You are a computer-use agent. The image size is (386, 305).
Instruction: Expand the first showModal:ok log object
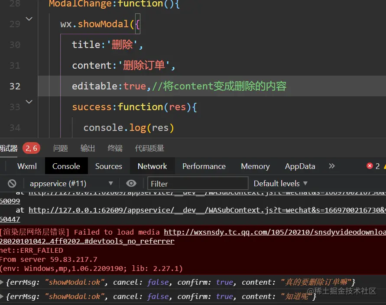(2, 282)
